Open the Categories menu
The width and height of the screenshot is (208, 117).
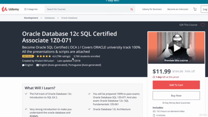click(31, 9)
